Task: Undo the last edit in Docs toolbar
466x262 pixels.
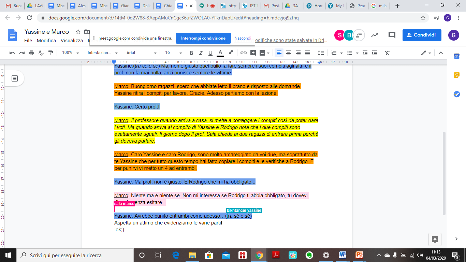Action: click(12, 53)
